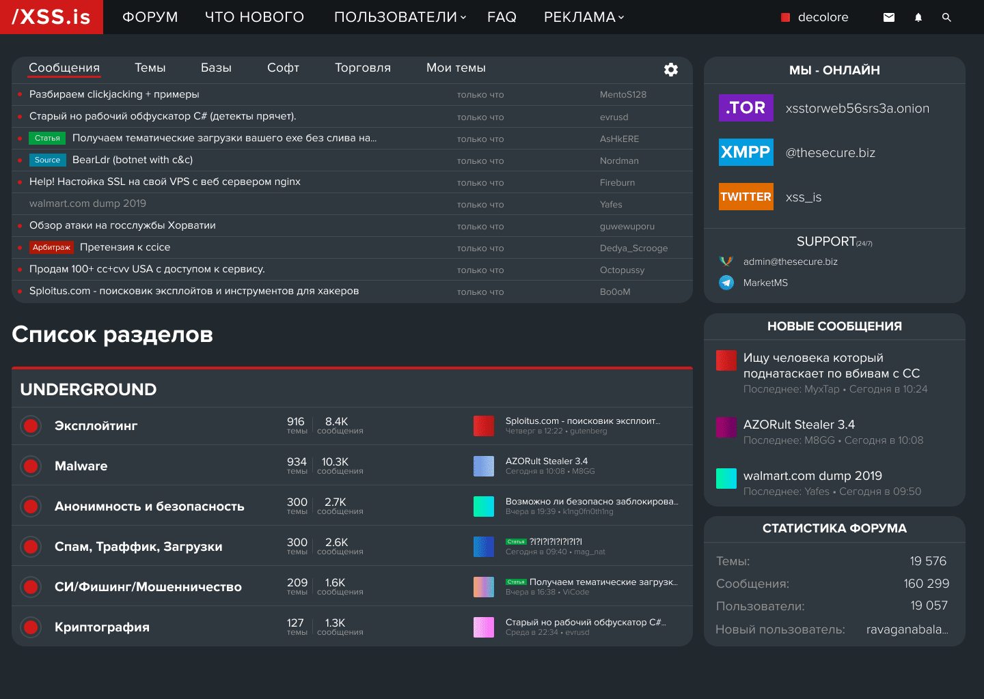984x699 pixels.
Task: Click the .TOR badge icon
Action: (x=746, y=108)
